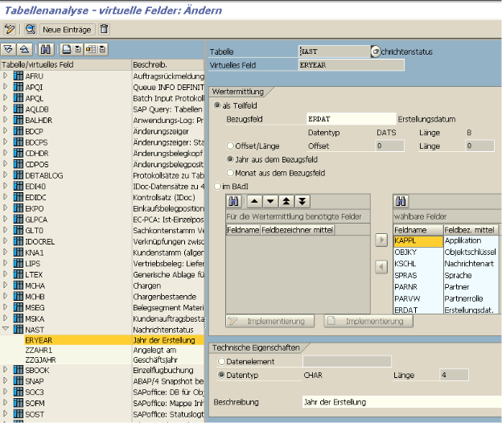Choose 'Monat aus dem Bezugsfeld' option
This screenshot has width=502, height=423.
click(x=230, y=173)
